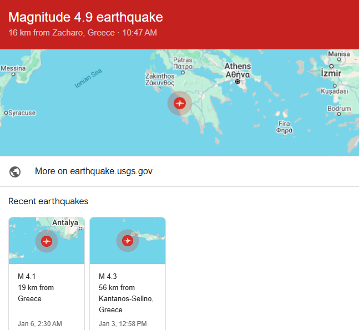The width and height of the screenshot is (359, 330).
Task: Click the Kuşadası label on the map
Action: pyautogui.click(x=335, y=90)
